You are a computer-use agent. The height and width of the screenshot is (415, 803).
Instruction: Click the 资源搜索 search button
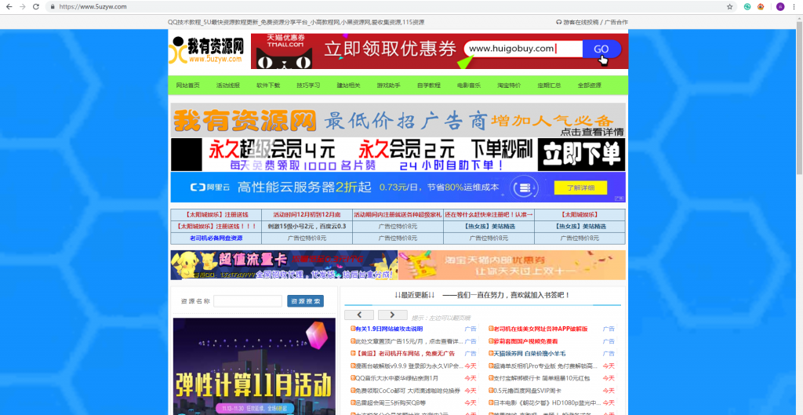click(305, 301)
